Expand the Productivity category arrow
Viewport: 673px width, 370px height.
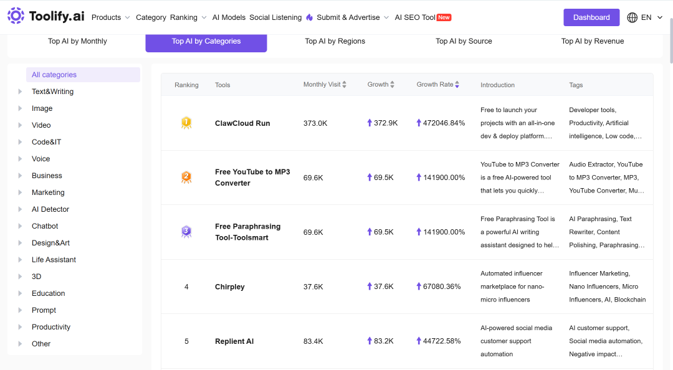pos(20,326)
